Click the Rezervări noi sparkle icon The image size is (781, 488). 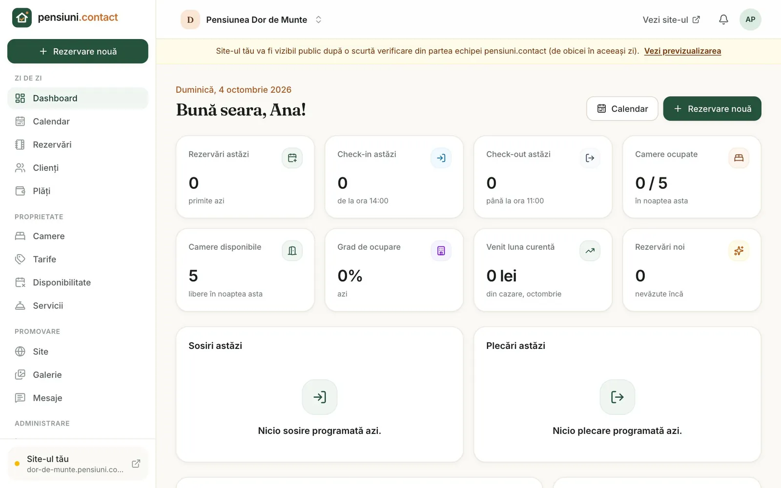tap(739, 251)
